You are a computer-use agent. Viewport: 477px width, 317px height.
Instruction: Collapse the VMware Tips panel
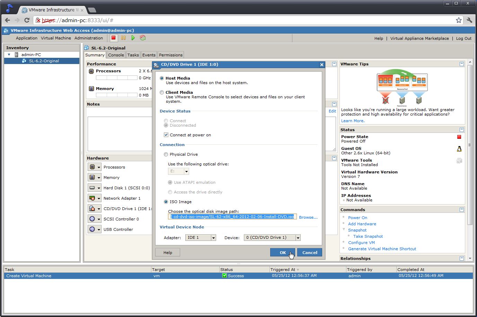click(x=461, y=64)
